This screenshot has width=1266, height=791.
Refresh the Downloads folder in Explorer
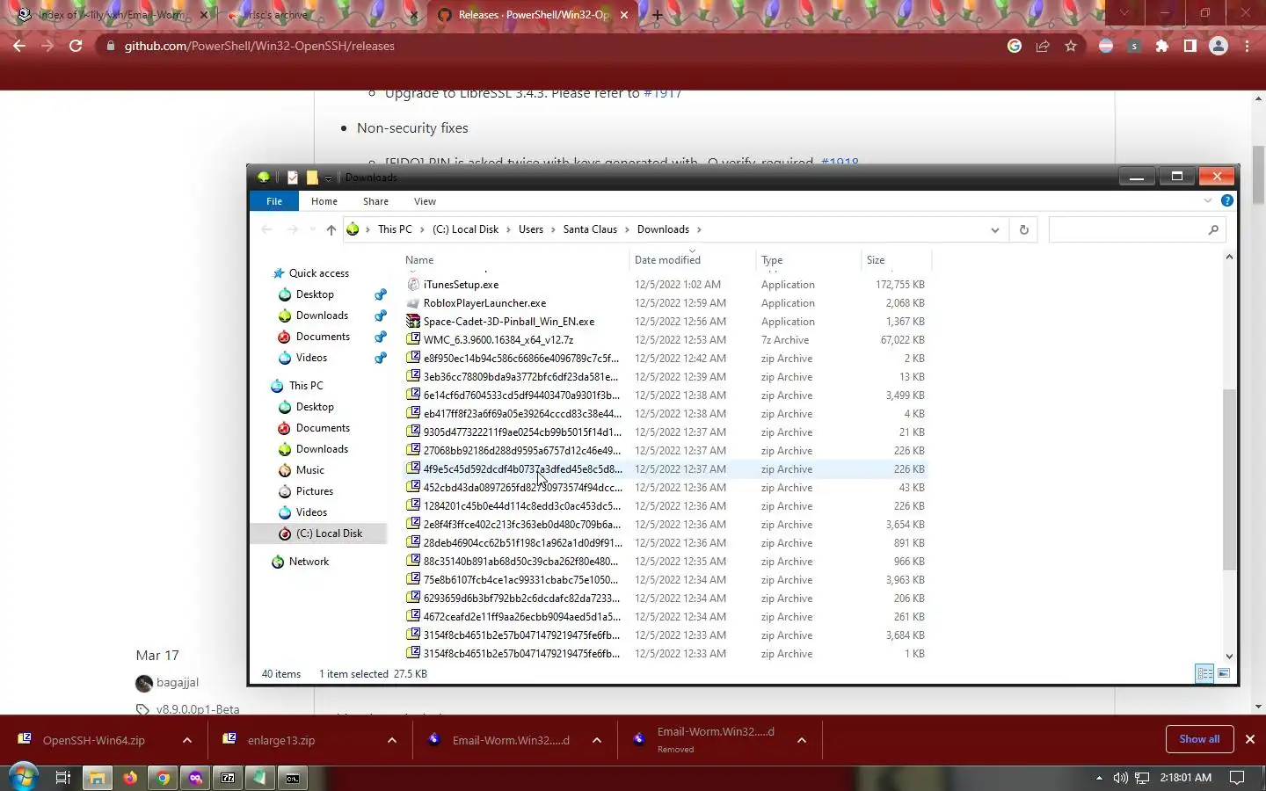click(1023, 229)
